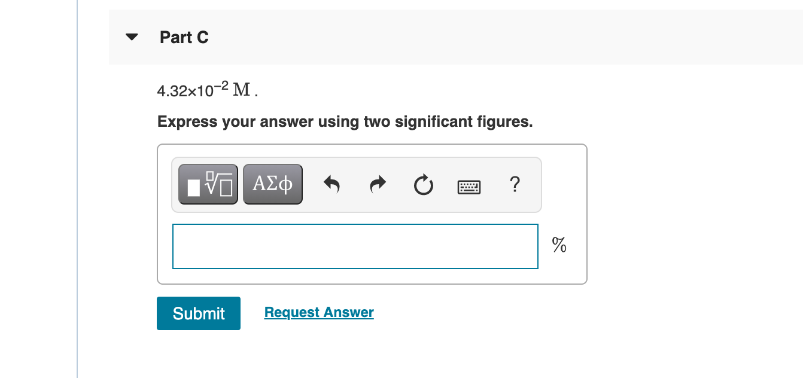This screenshot has height=378, width=803.
Task: Open the equation editor help
Action: [x=515, y=185]
